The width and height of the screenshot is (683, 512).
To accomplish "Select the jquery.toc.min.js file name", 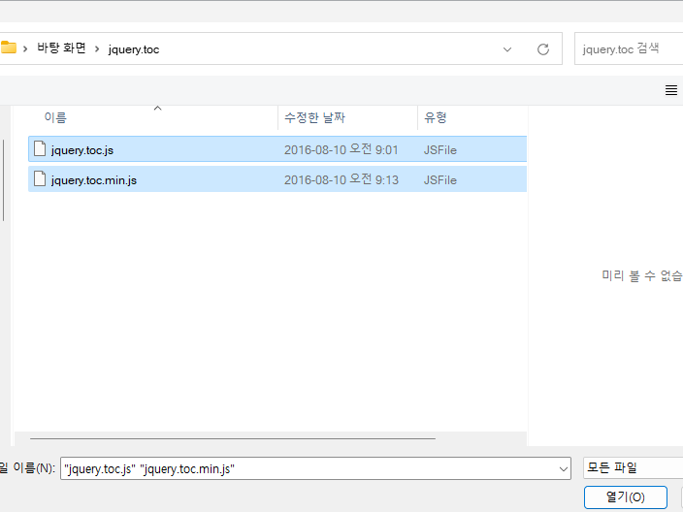I will click(94, 180).
